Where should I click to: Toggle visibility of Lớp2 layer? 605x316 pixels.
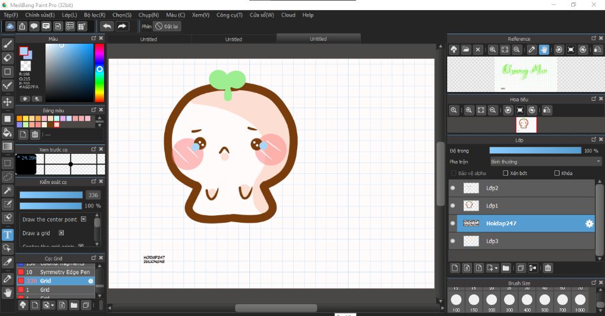453,188
